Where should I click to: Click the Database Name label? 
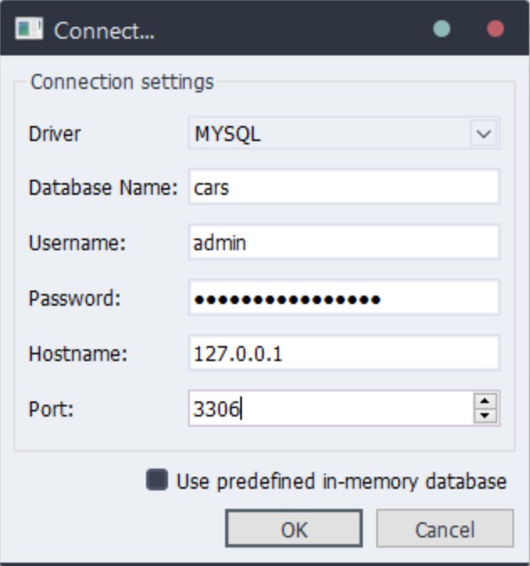coord(103,187)
